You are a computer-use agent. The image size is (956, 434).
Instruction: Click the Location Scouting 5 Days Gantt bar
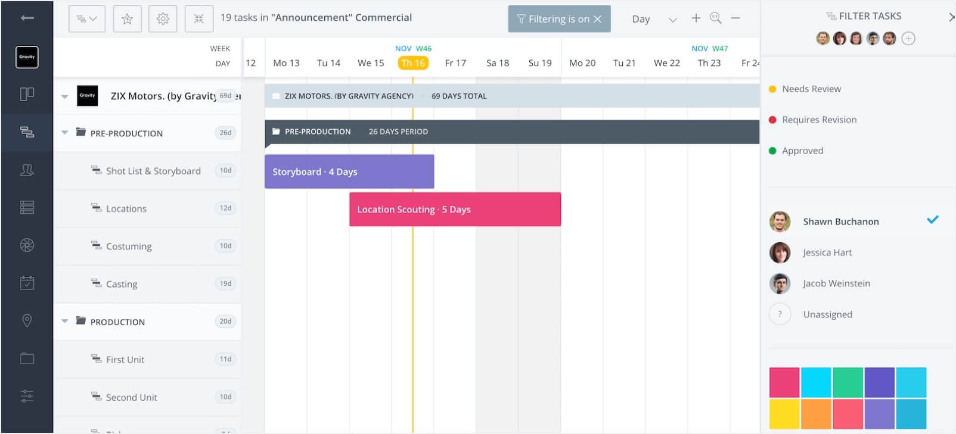pos(455,209)
